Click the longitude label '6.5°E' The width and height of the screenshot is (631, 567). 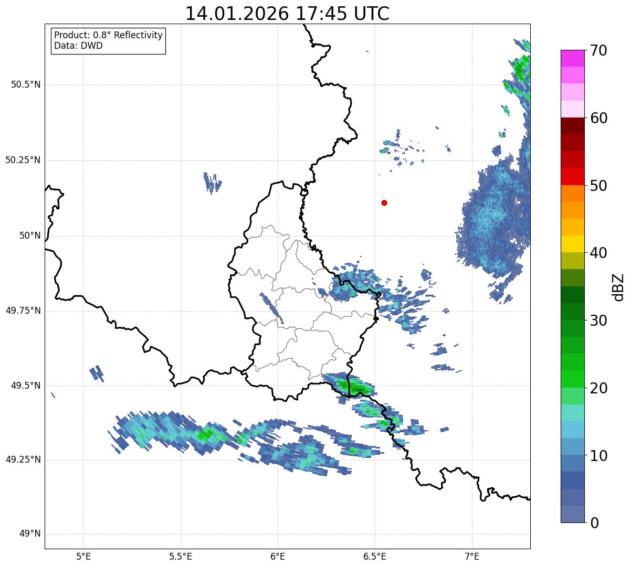pos(375,556)
